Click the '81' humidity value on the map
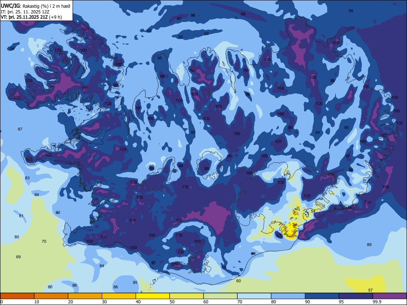 [21, 216]
